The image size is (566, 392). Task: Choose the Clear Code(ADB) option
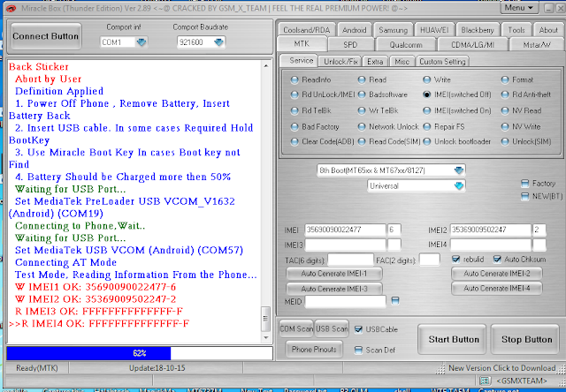[x=294, y=141]
